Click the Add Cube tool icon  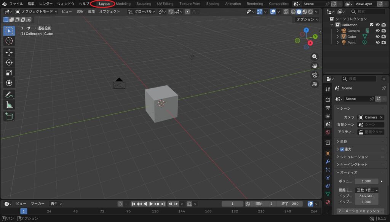[9, 117]
